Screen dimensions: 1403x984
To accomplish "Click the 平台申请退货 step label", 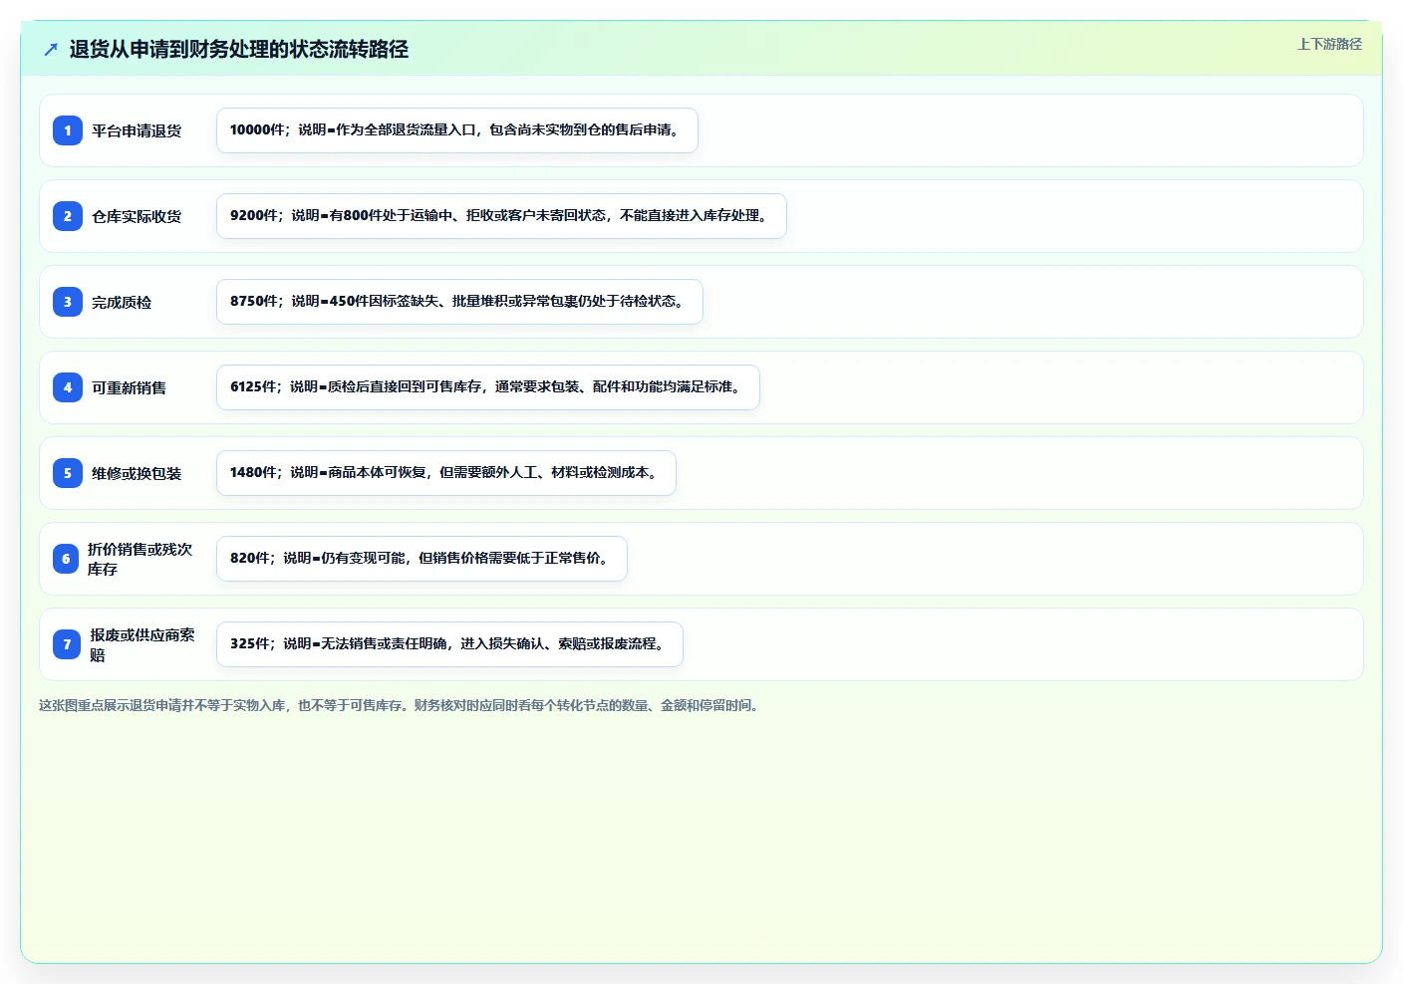I will tap(137, 130).
